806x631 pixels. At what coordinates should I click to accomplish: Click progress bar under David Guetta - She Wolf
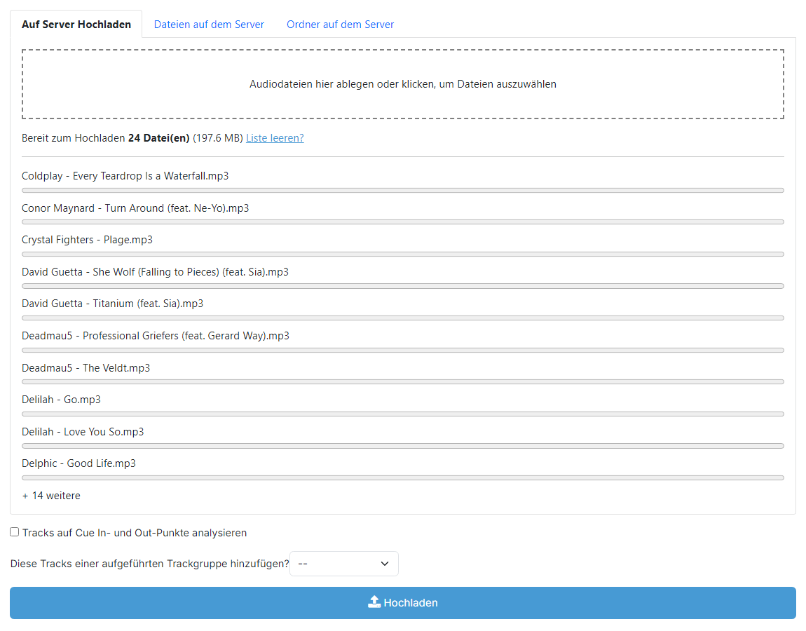pyautogui.click(x=403, y=286)
